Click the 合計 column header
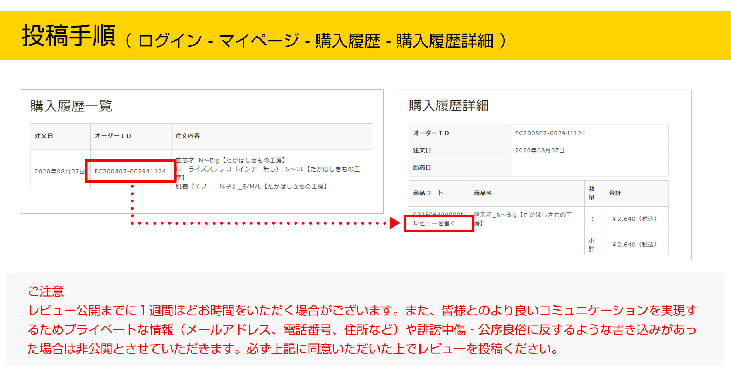 tap(615, 193)
